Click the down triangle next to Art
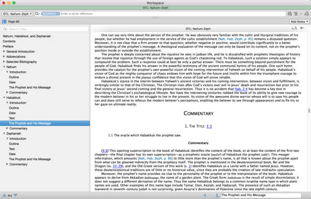Viewport: 311px width, 199px height. pos(16,195)
